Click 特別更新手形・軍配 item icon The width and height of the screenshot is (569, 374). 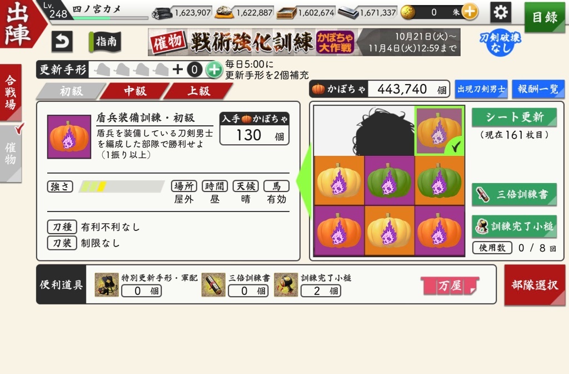tap(106, 284)
